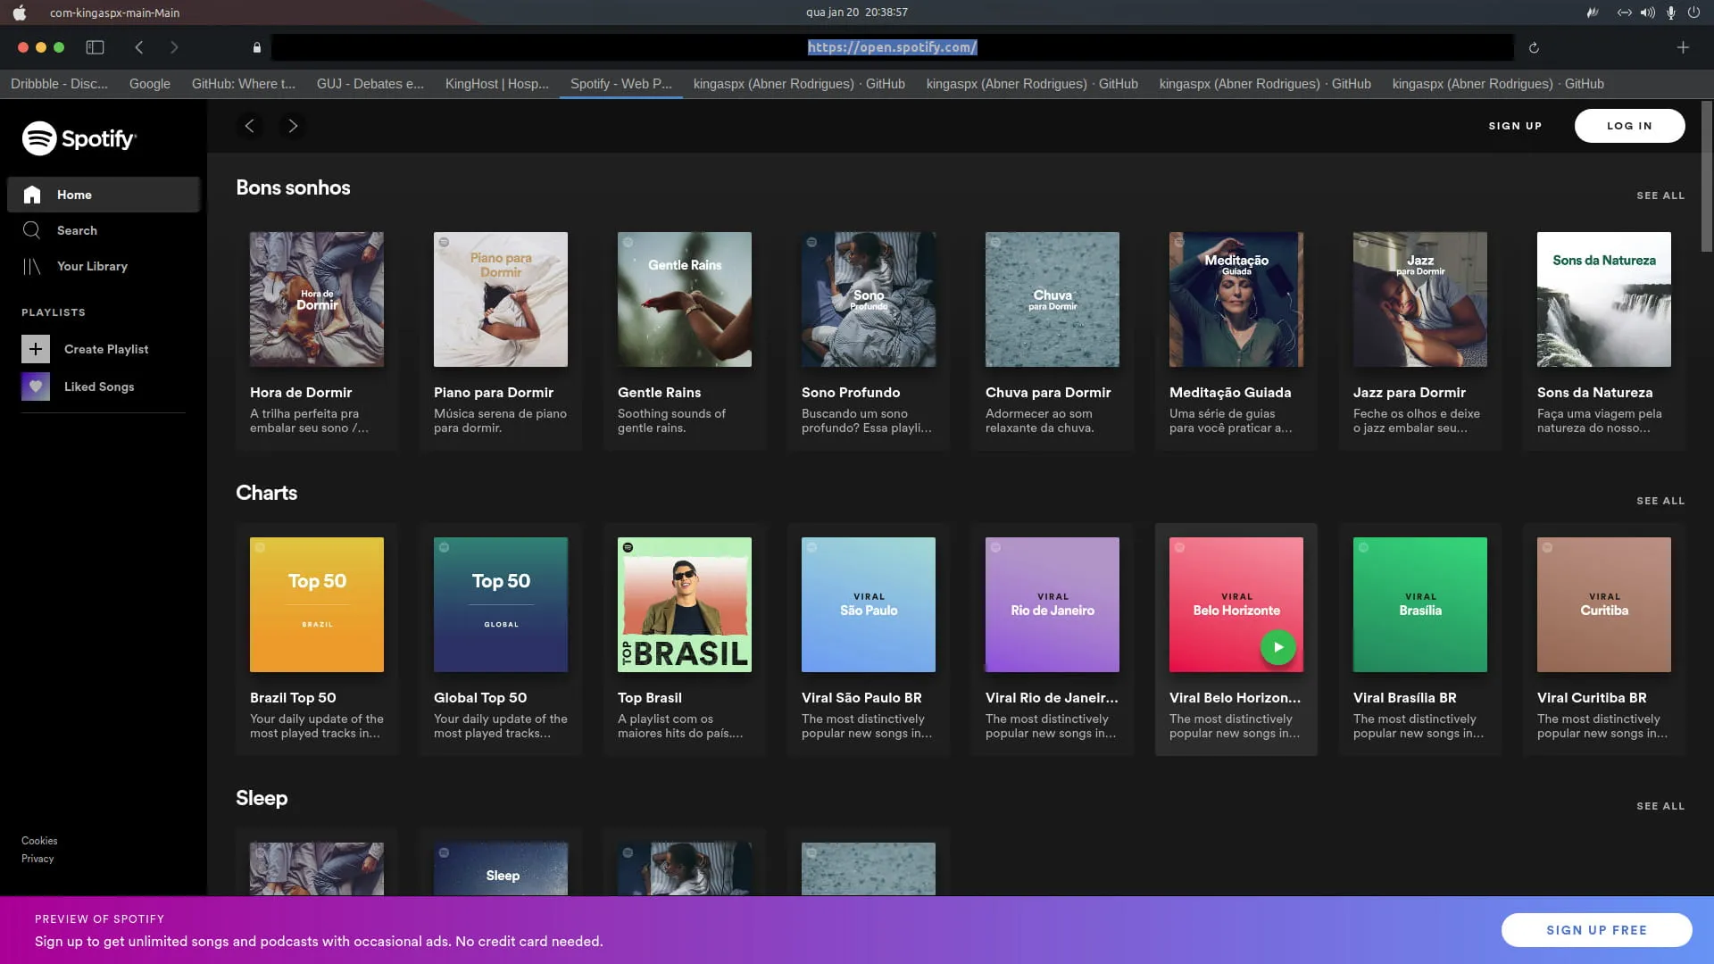The image size is (1714, 964).
Task: Click the Create Playlist plus icon
Action: [36, 349]
